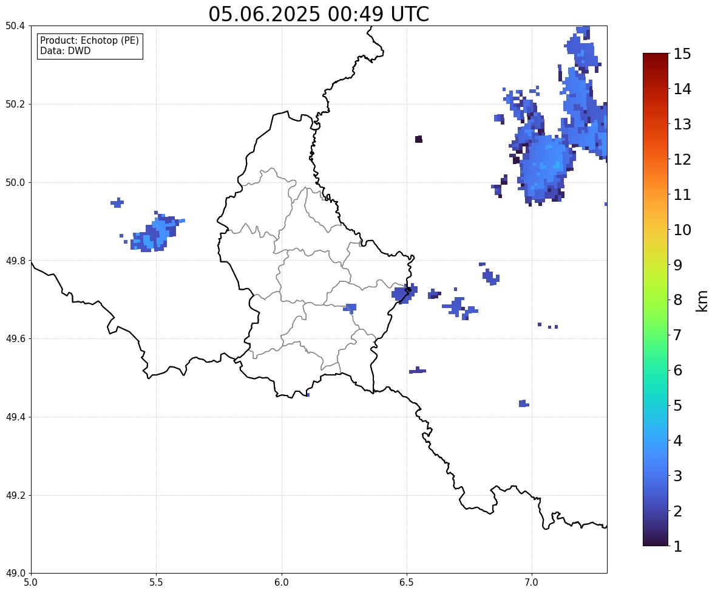Click the 'Data: DWD' label
This screenshot has height=593, width=715.
click(65, 50)
